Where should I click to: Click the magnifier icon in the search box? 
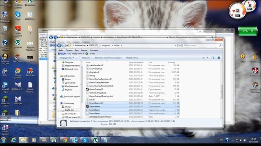[x=220, y=45]
